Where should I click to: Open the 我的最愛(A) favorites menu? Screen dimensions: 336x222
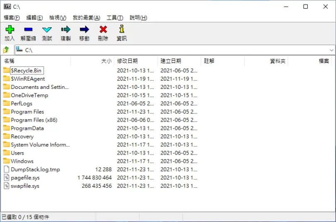coord(86,18)
